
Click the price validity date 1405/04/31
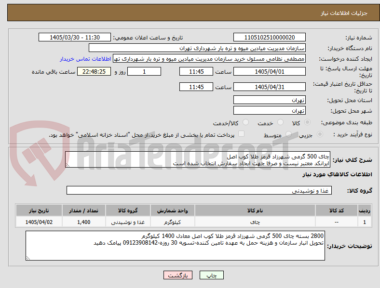tap(269, 87)
